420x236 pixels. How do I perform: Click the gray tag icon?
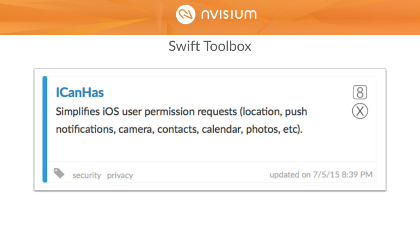[x=59, y=173]
